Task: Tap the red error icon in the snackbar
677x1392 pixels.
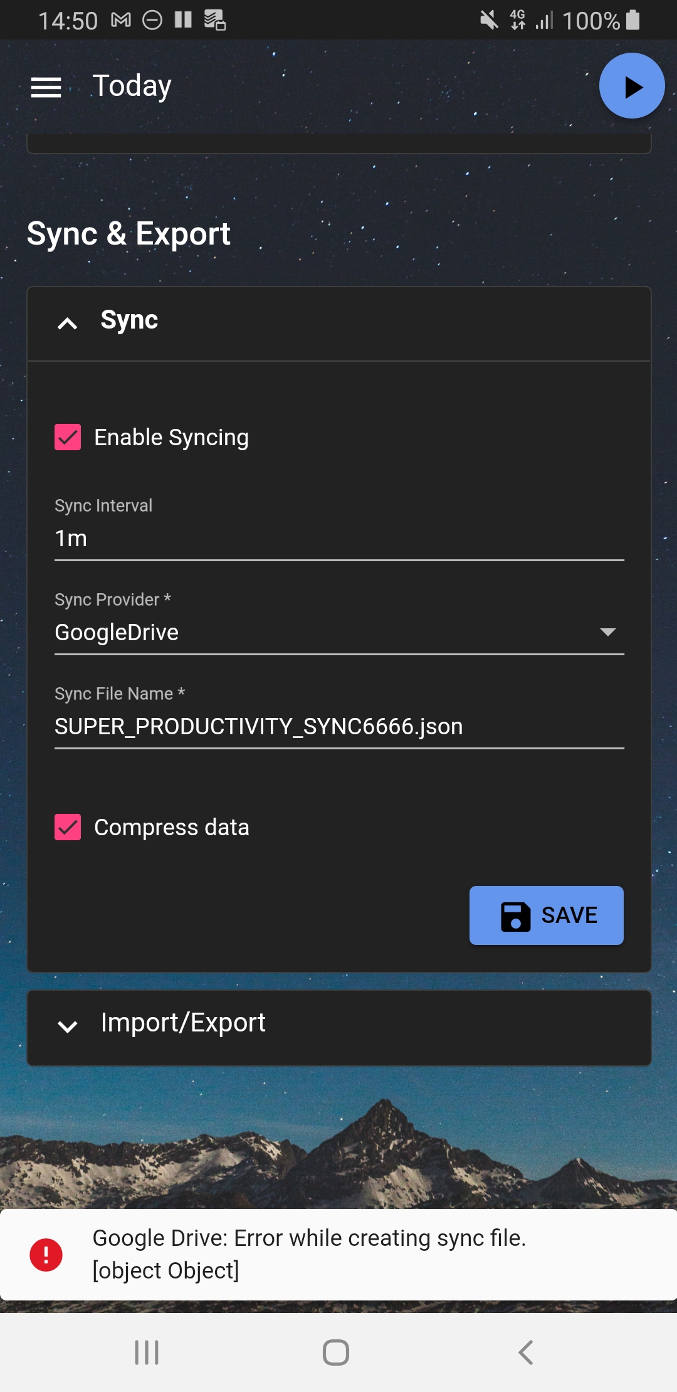Action: (x=45, y=1254)
